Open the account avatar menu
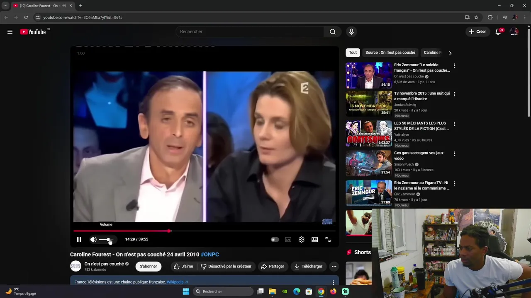531x298 pixels. click(x=514, y=32)
